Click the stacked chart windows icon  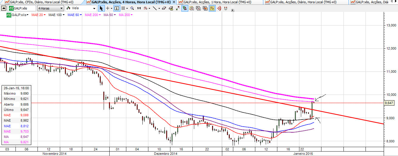pyautogui.click(x=198, y=8)
